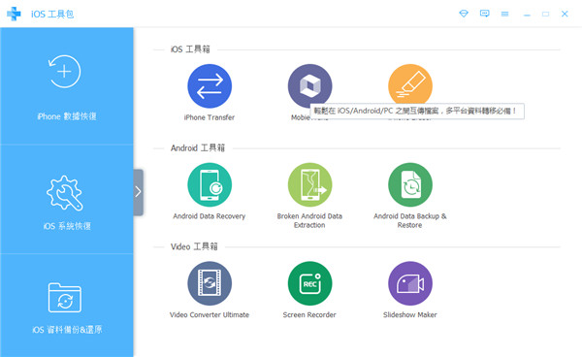Click the iOS 工具包 app logo
The image size is (582, 357).
pos(14,14)
